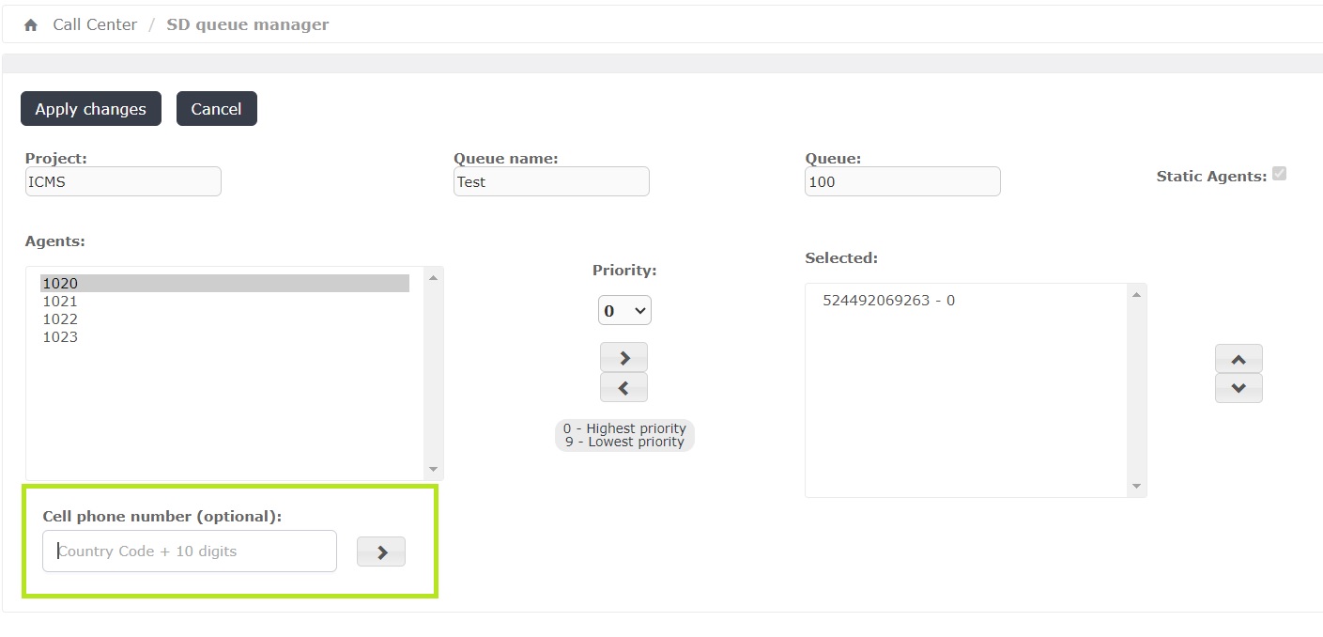The height and width of the screenshot is (637, 1323).
Task: Select agent 1023 in Agents list
Action: coord(60,337)
